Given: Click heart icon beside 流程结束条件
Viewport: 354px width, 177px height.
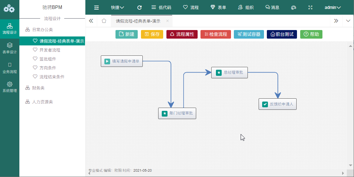Looking at the screenshot, I should (x=35, y=76).
